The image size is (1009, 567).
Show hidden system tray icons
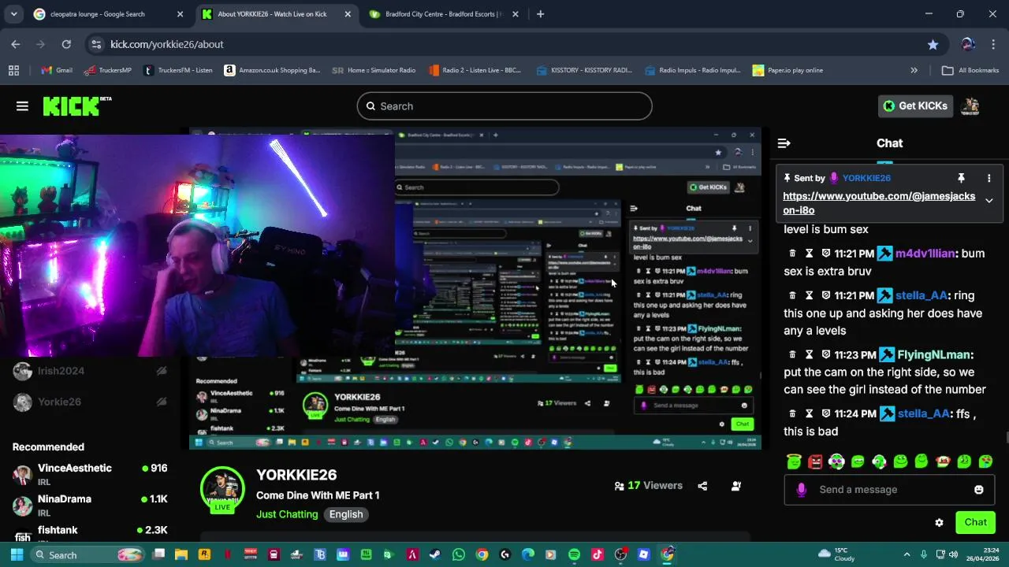[907, 555]
